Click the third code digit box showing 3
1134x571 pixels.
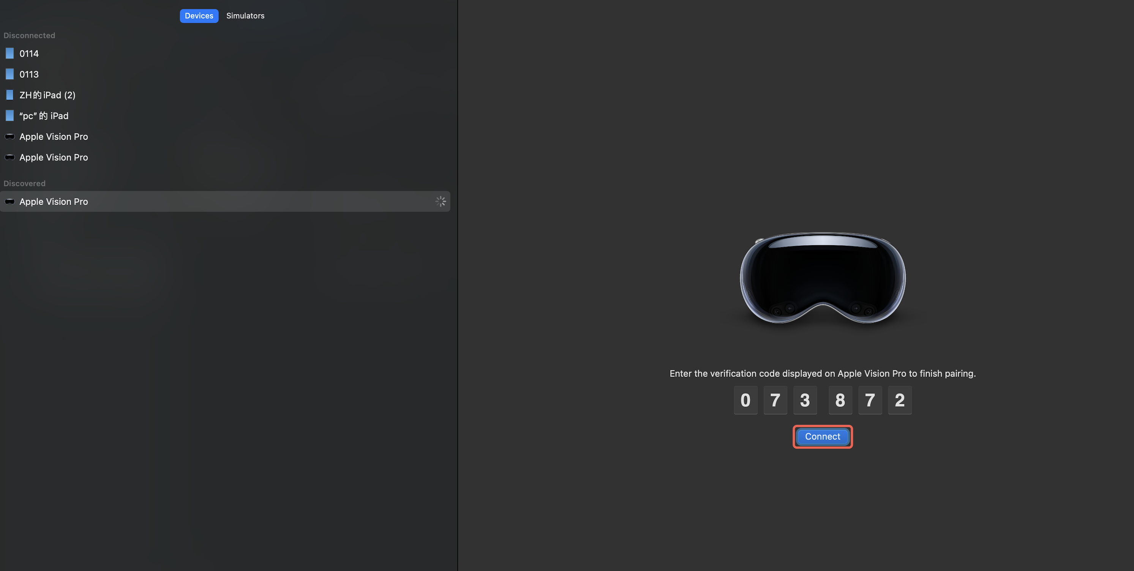pos(805,400)
